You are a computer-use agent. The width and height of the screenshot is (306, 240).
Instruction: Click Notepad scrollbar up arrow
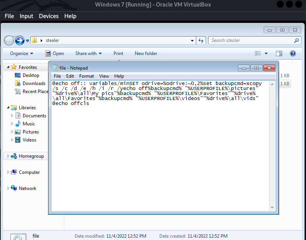(272, 84)
